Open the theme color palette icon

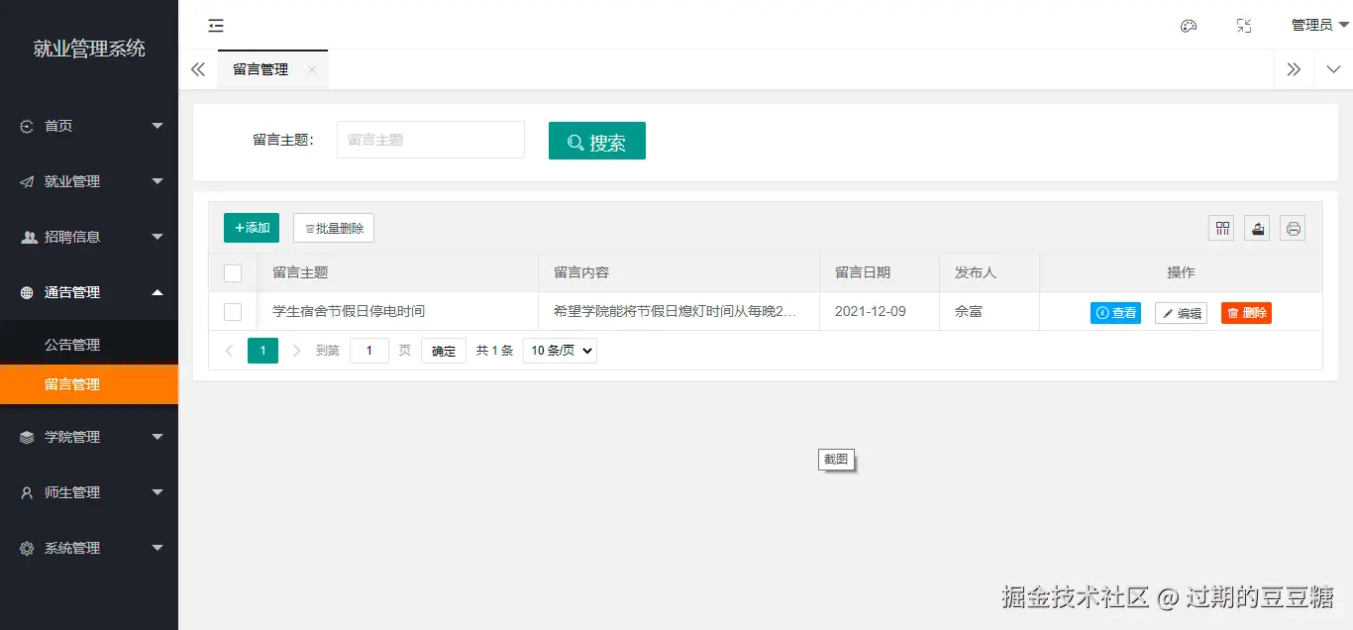click(x=1189, y=25)
